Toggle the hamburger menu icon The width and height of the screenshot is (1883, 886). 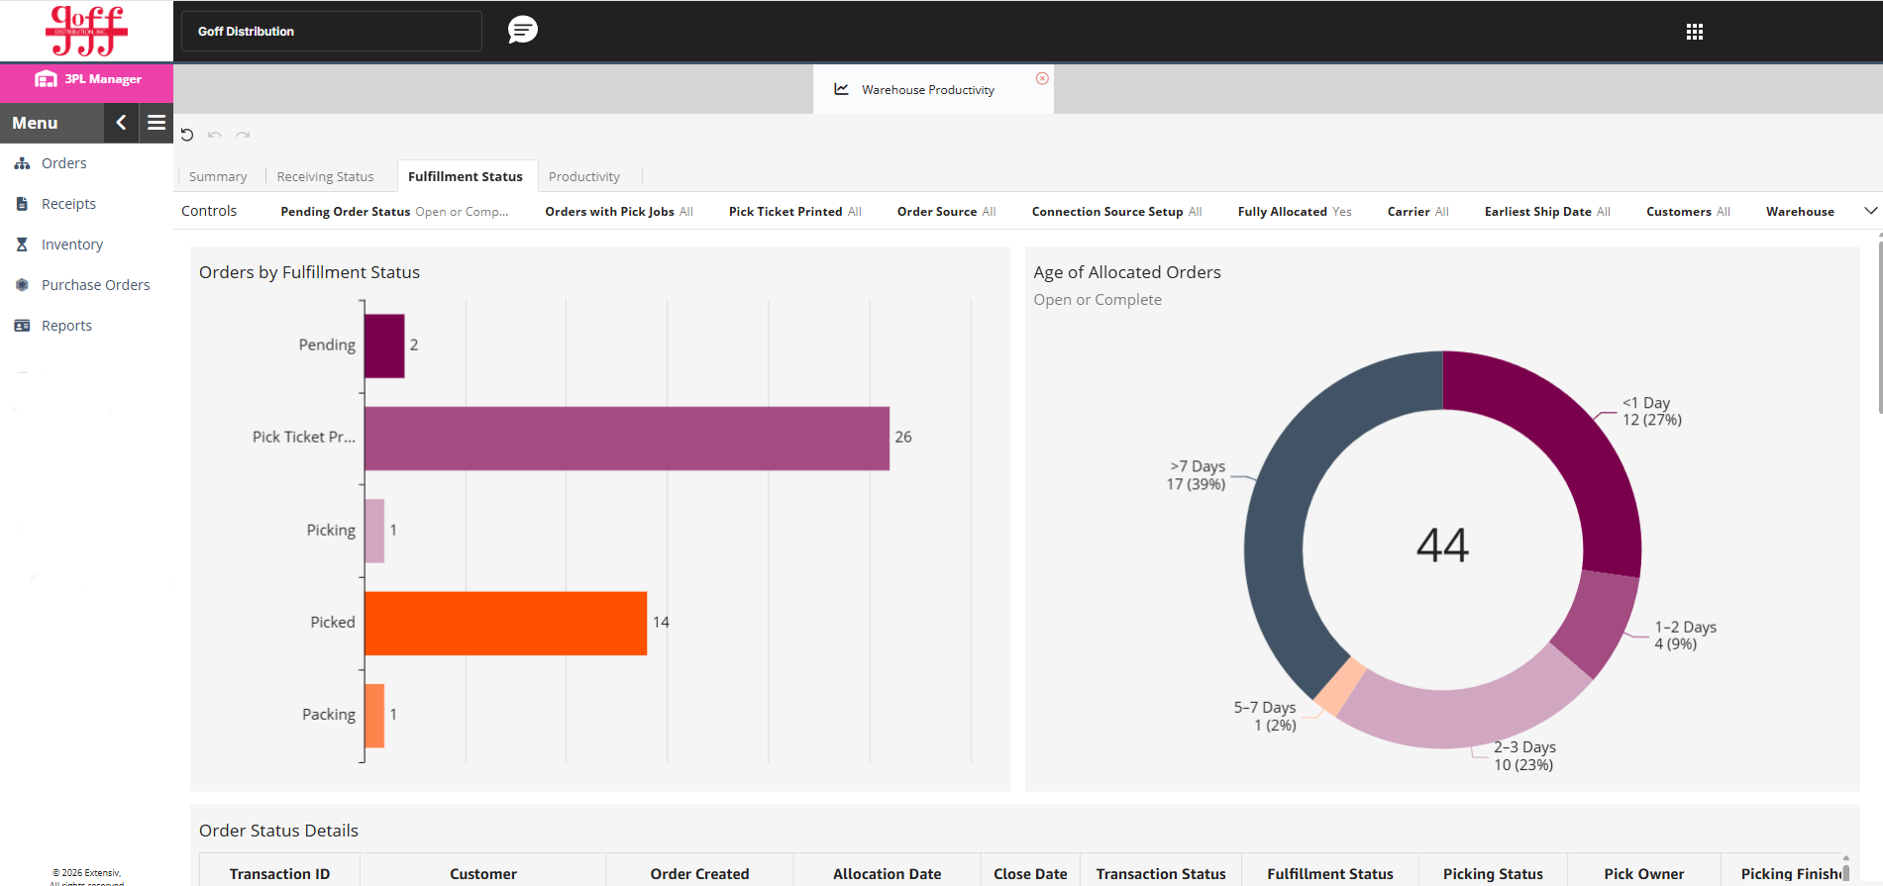(157, 123)
